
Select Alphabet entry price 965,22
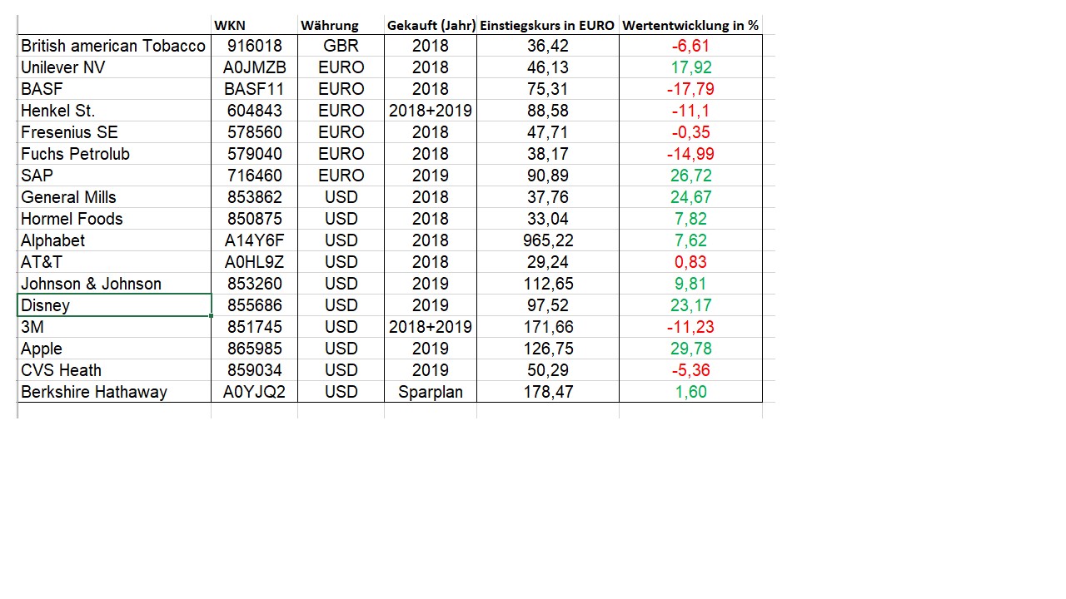547,240
